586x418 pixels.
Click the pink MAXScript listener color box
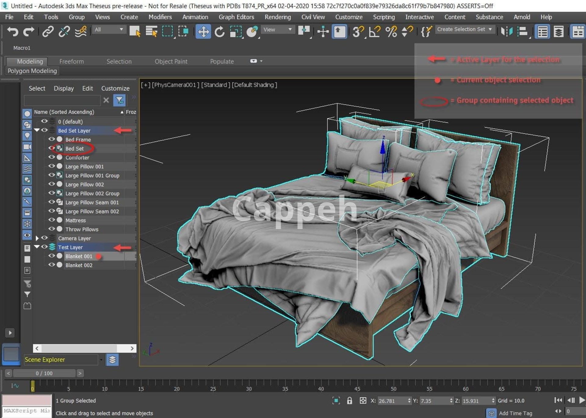click(x=27, y=400)
